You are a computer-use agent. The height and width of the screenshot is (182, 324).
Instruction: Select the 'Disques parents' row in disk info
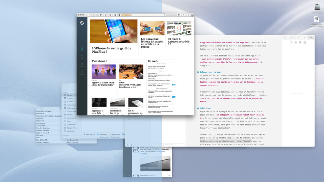(x=66, y=142)
